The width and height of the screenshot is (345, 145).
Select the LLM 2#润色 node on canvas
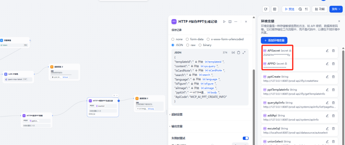point(18,77)
